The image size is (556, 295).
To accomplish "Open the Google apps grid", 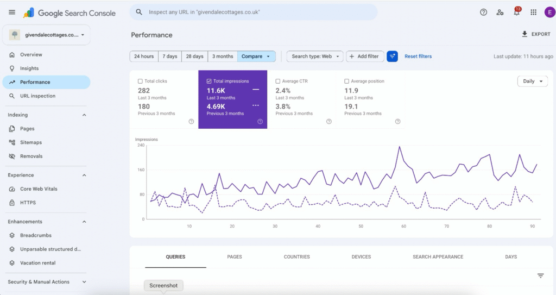I will pyautogui.click(x=533, y=12).
